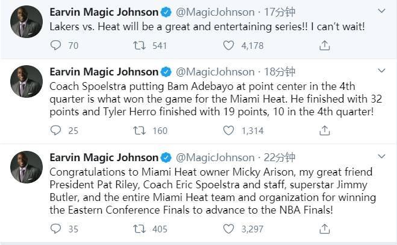The width and height of the screenshot is (397, 245).
Task: Like the Lakers vs. Heat tweet
Action: tap(228, 45)
